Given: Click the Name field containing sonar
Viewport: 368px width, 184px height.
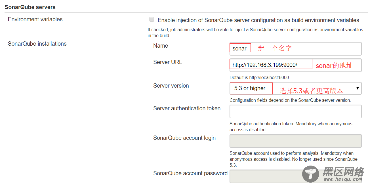Looking at the screenshot, I should [x=295, y=49].
